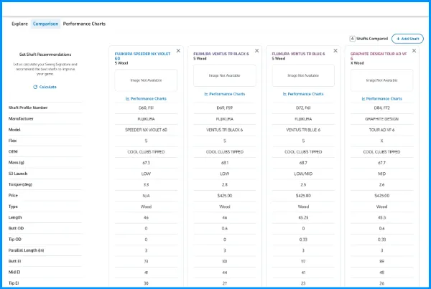
Task: Go to the Performance Charts tab
Action: [x=84, y=24]
